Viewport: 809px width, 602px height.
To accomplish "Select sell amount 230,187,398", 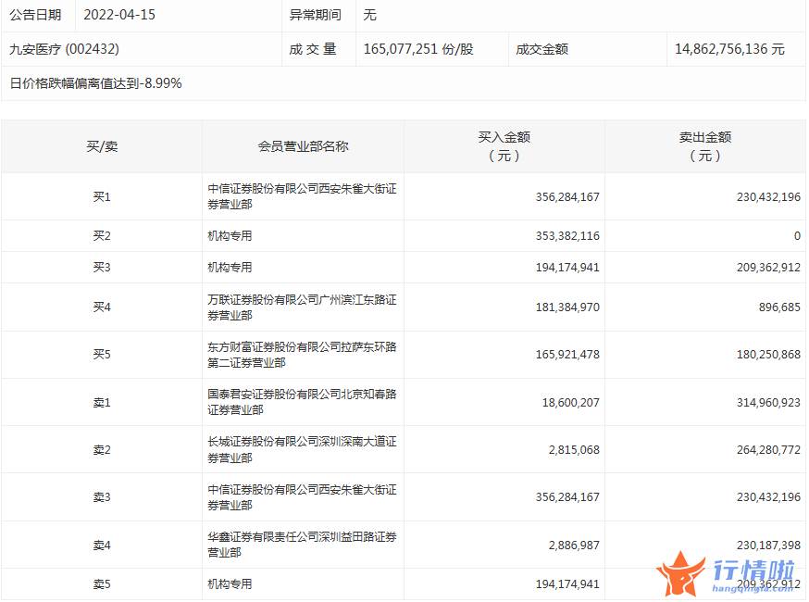I will [768, 546].
